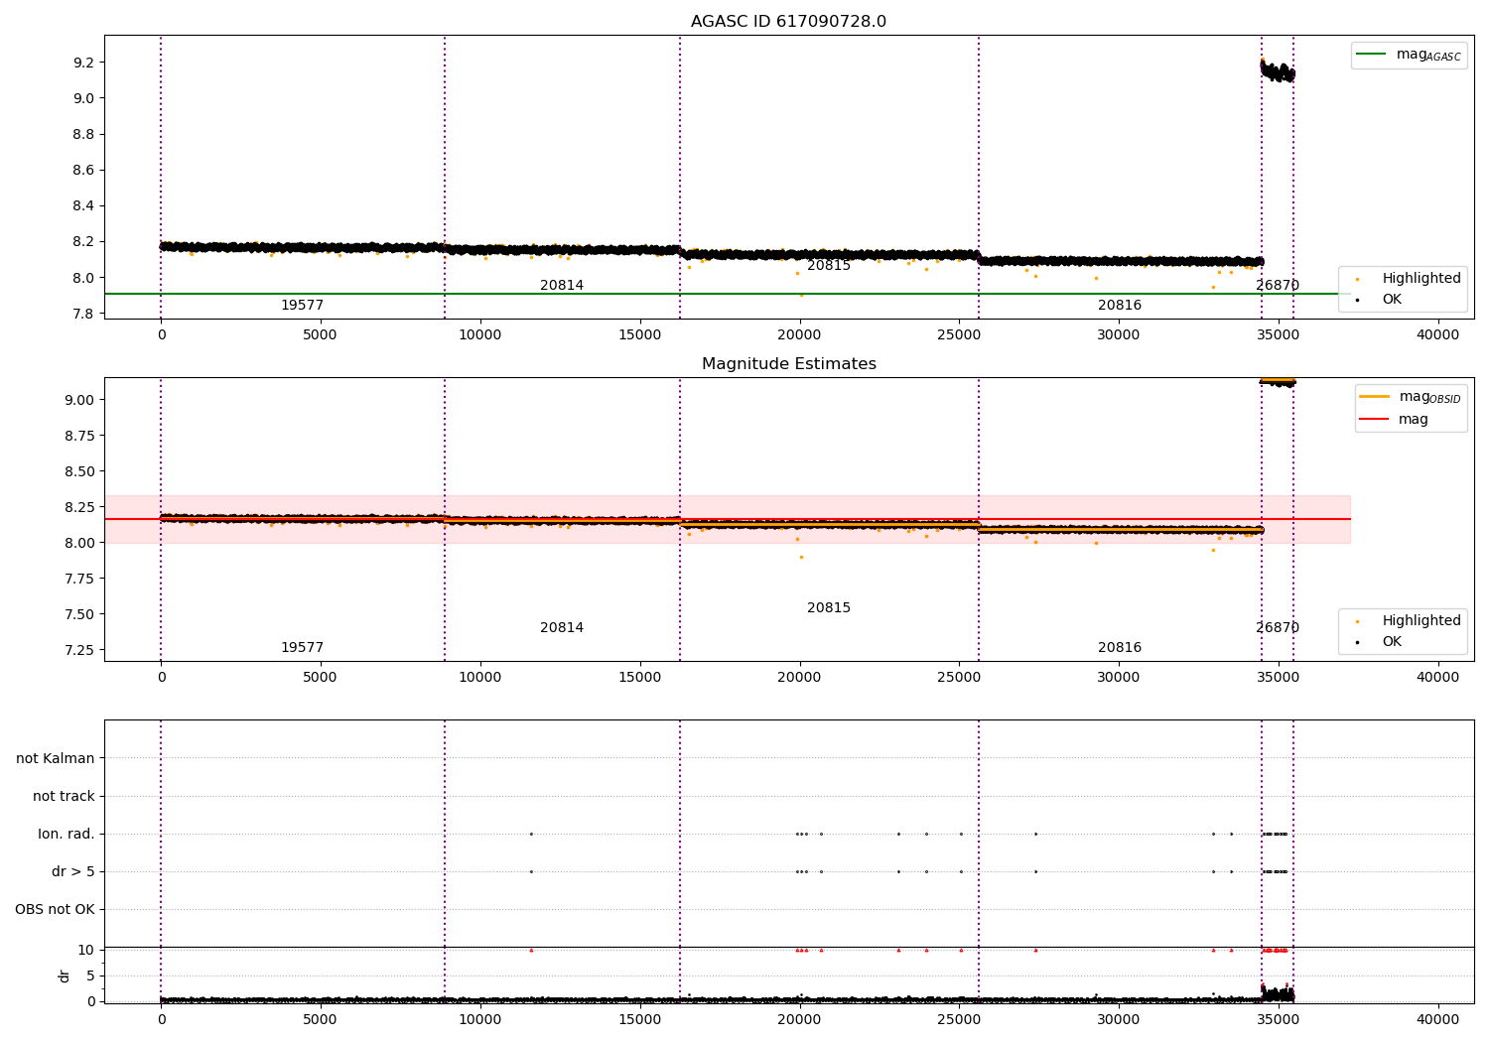The width and height of the screenshot is (1489, 1042).
Task: Click the 9.00 y-axis tick in the middle plot
Action: [79, 400]
